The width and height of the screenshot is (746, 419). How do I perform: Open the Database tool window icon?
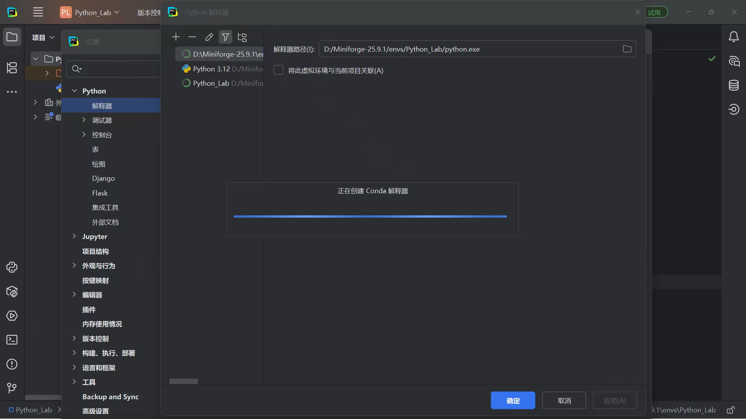coord(734,85)
